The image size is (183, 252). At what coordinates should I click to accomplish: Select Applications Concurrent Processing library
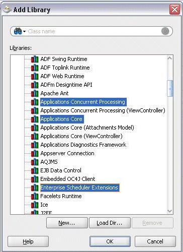point(83,102)
